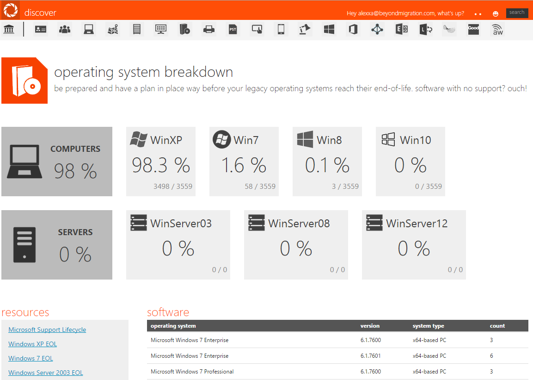Click the version 6.1.7601 cell

371,356
